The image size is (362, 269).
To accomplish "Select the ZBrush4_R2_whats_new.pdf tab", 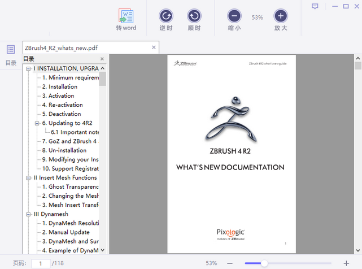I will (91, 47).
